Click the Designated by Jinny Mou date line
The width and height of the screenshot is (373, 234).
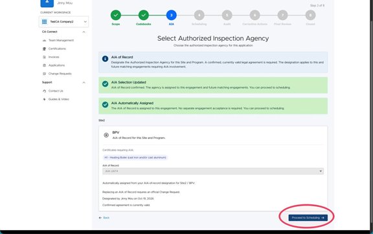[128, 198]
